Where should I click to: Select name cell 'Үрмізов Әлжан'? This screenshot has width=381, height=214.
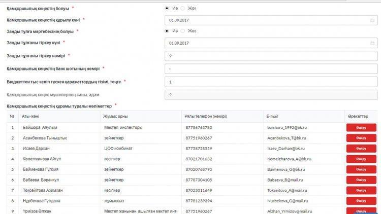click(x=59, y=210)
